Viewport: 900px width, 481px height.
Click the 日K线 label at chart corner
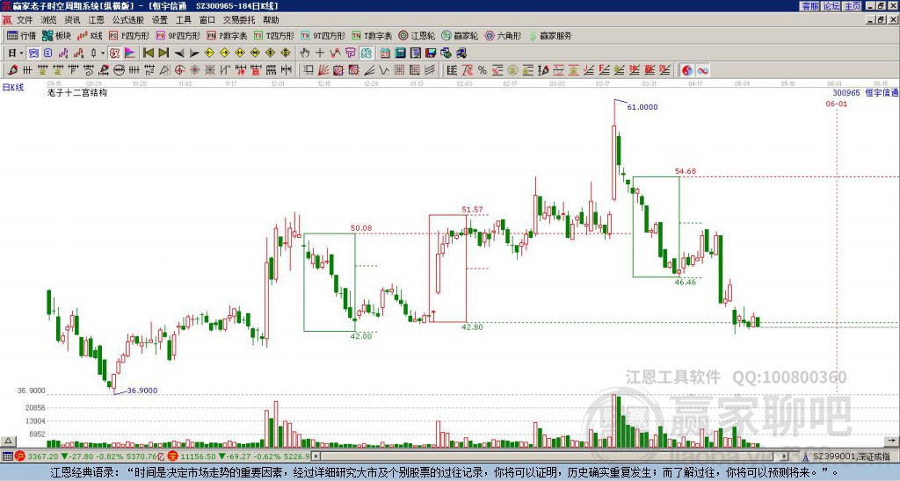coord(13,88)
